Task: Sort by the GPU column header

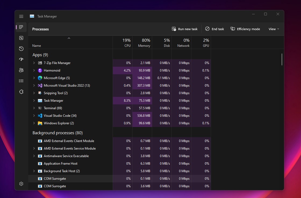Action: click(x=201, y=43)
